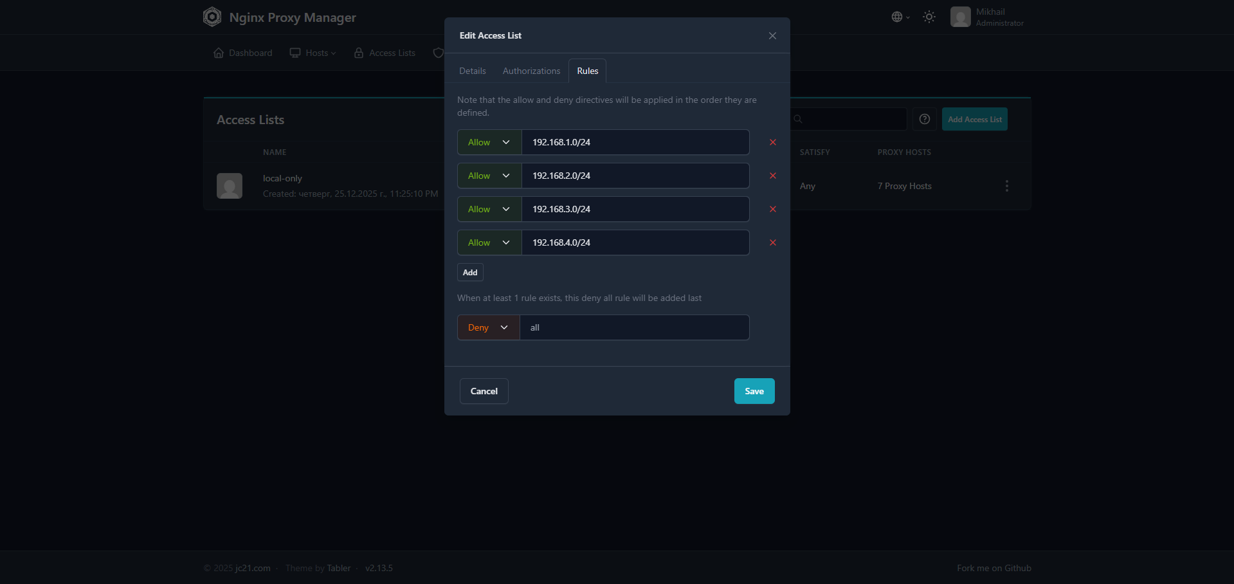Open the v2.13.5 version link
The image size is (1234, 584).
(x=379, y=568)
